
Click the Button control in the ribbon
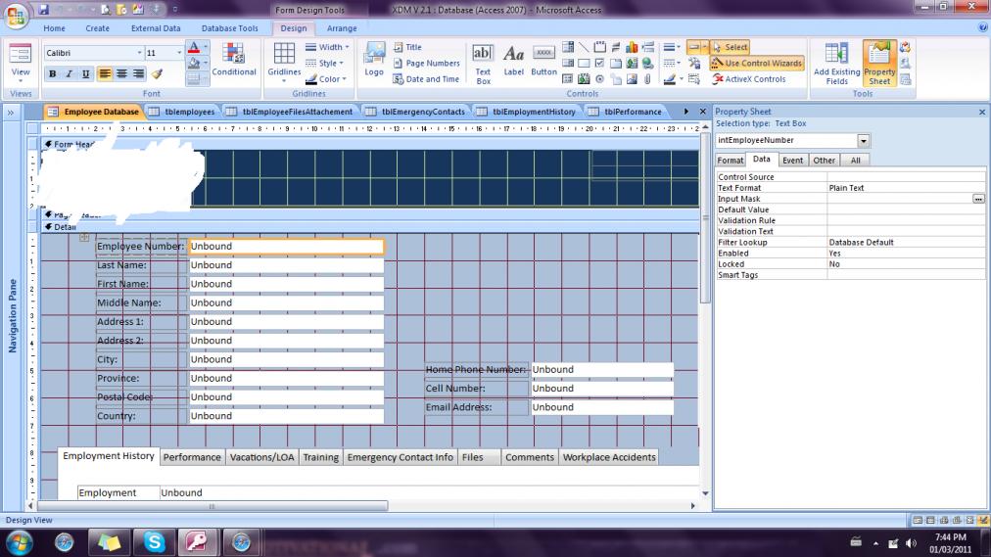(x=544, y=64)
